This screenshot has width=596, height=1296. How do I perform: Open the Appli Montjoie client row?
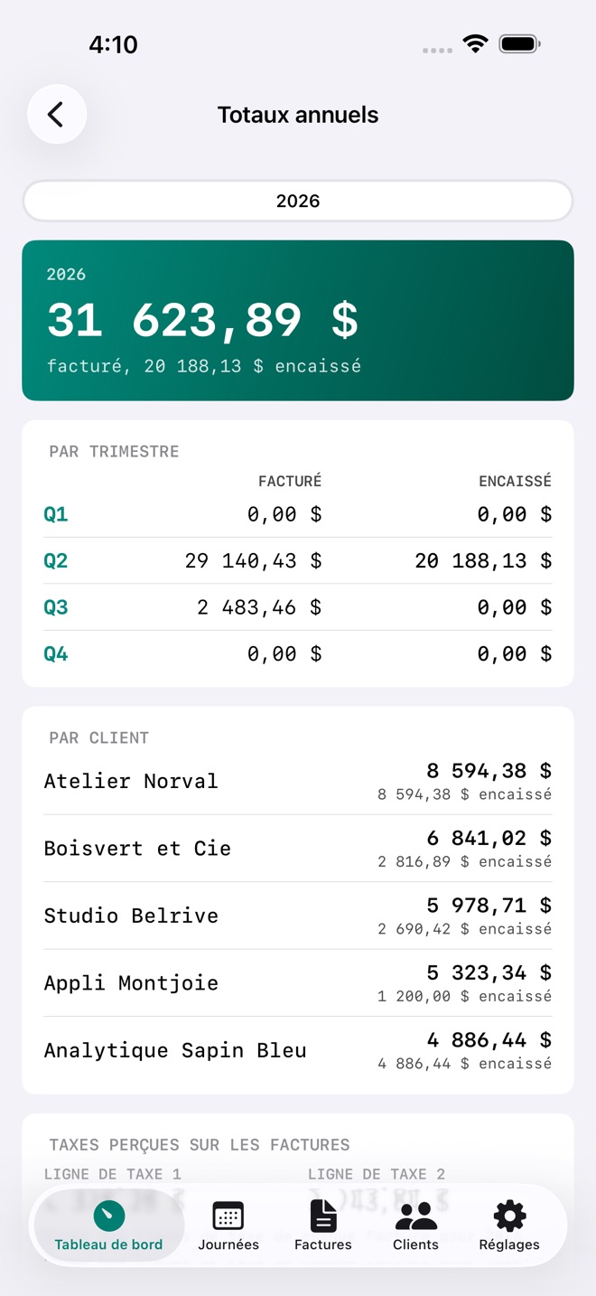pos(298,982)
